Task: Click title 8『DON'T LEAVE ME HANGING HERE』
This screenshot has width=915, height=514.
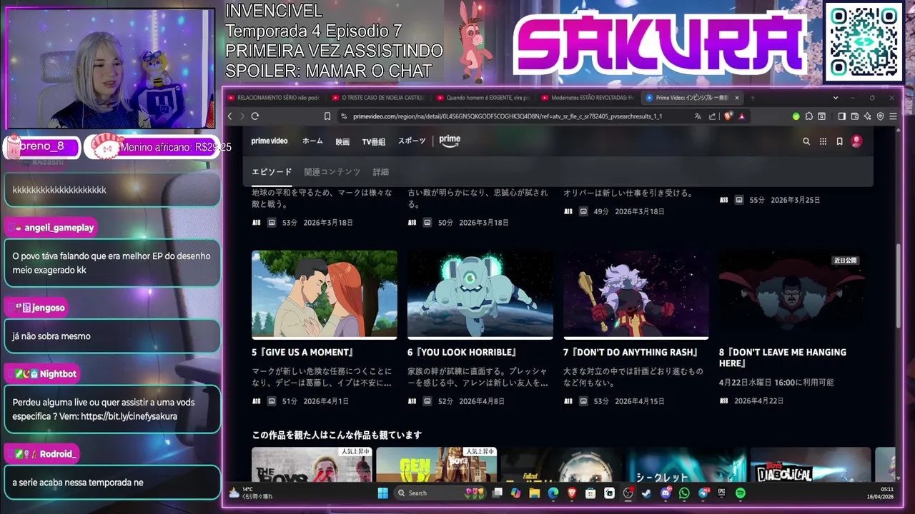Action: [x=783, y=358]
